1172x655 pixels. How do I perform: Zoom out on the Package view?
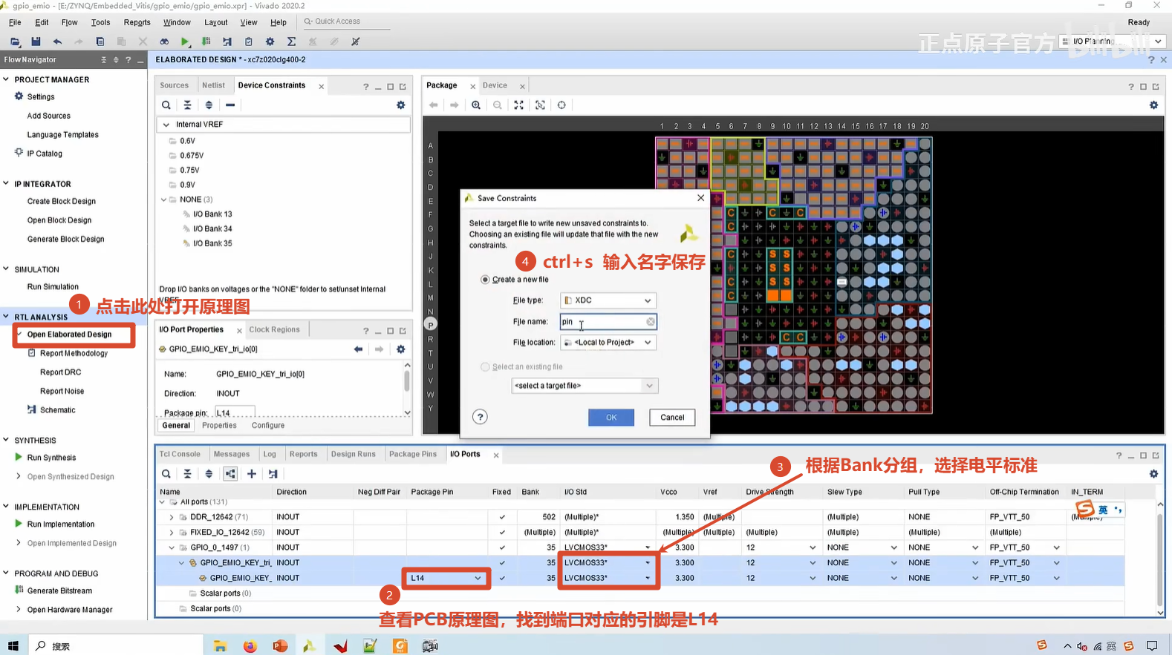point(498,105)
